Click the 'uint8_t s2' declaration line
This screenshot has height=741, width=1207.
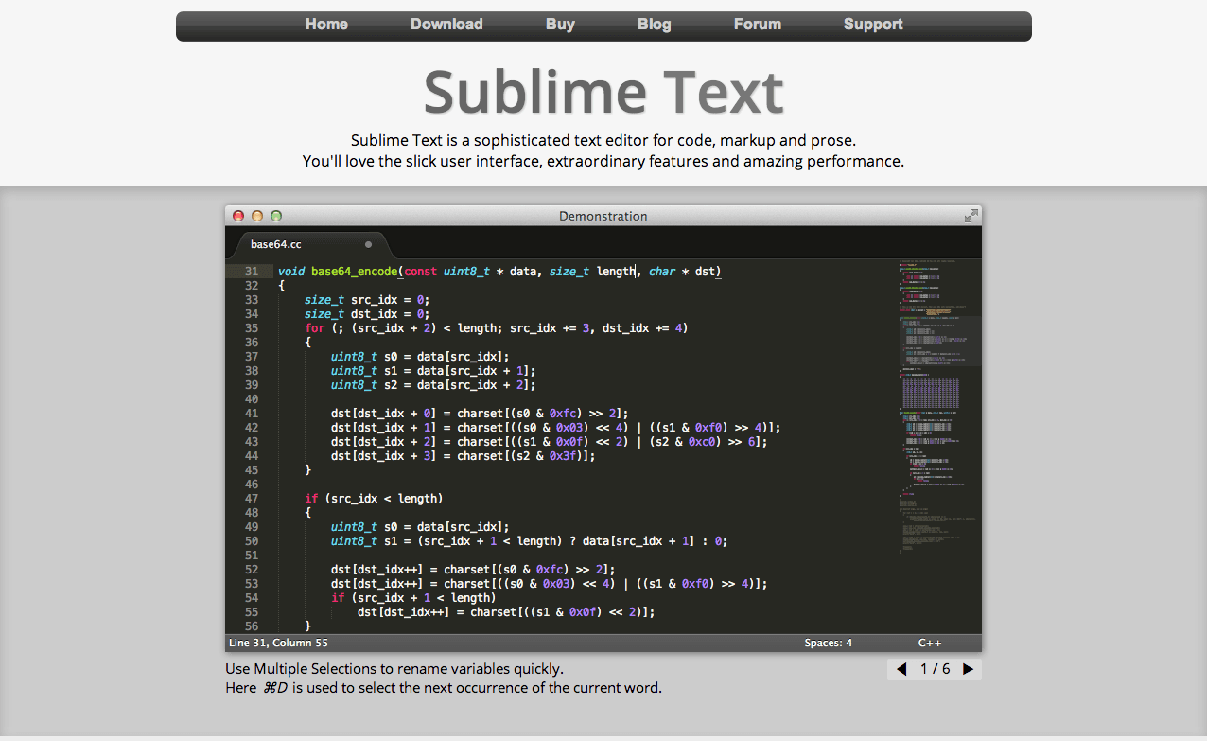[x=433, y=385]
